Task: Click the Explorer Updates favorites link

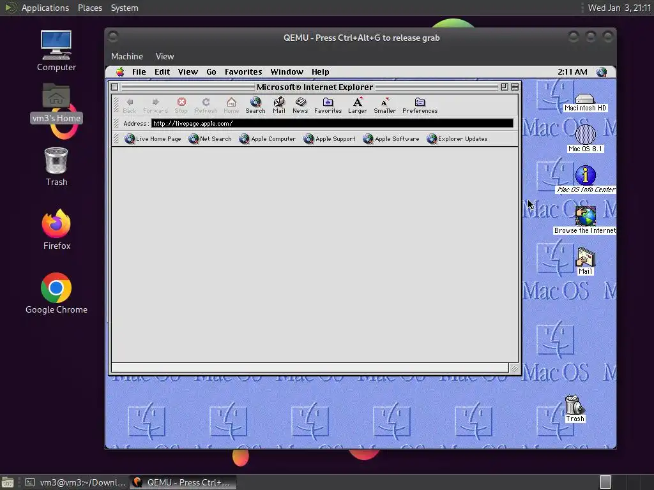Action: coord(457,138)
